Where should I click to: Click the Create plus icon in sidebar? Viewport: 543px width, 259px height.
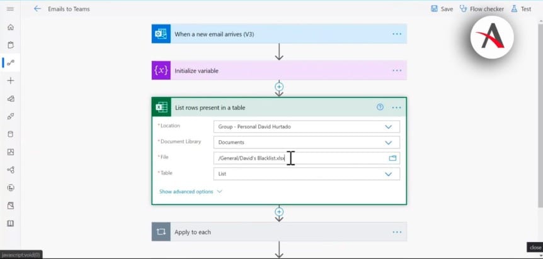click(x=10, y=80)
